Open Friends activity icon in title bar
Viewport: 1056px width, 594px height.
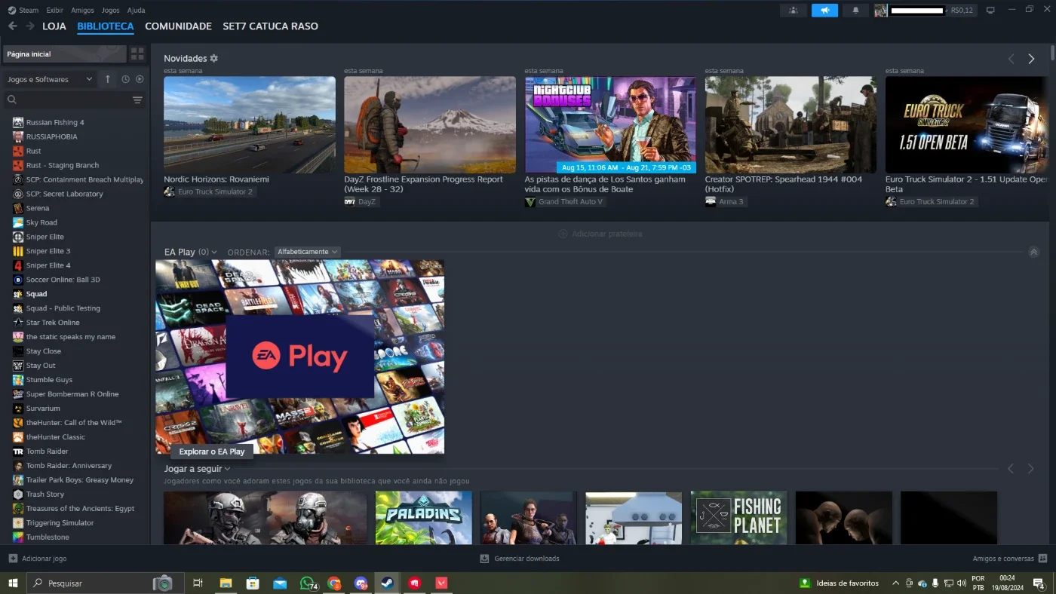point(793,11)
